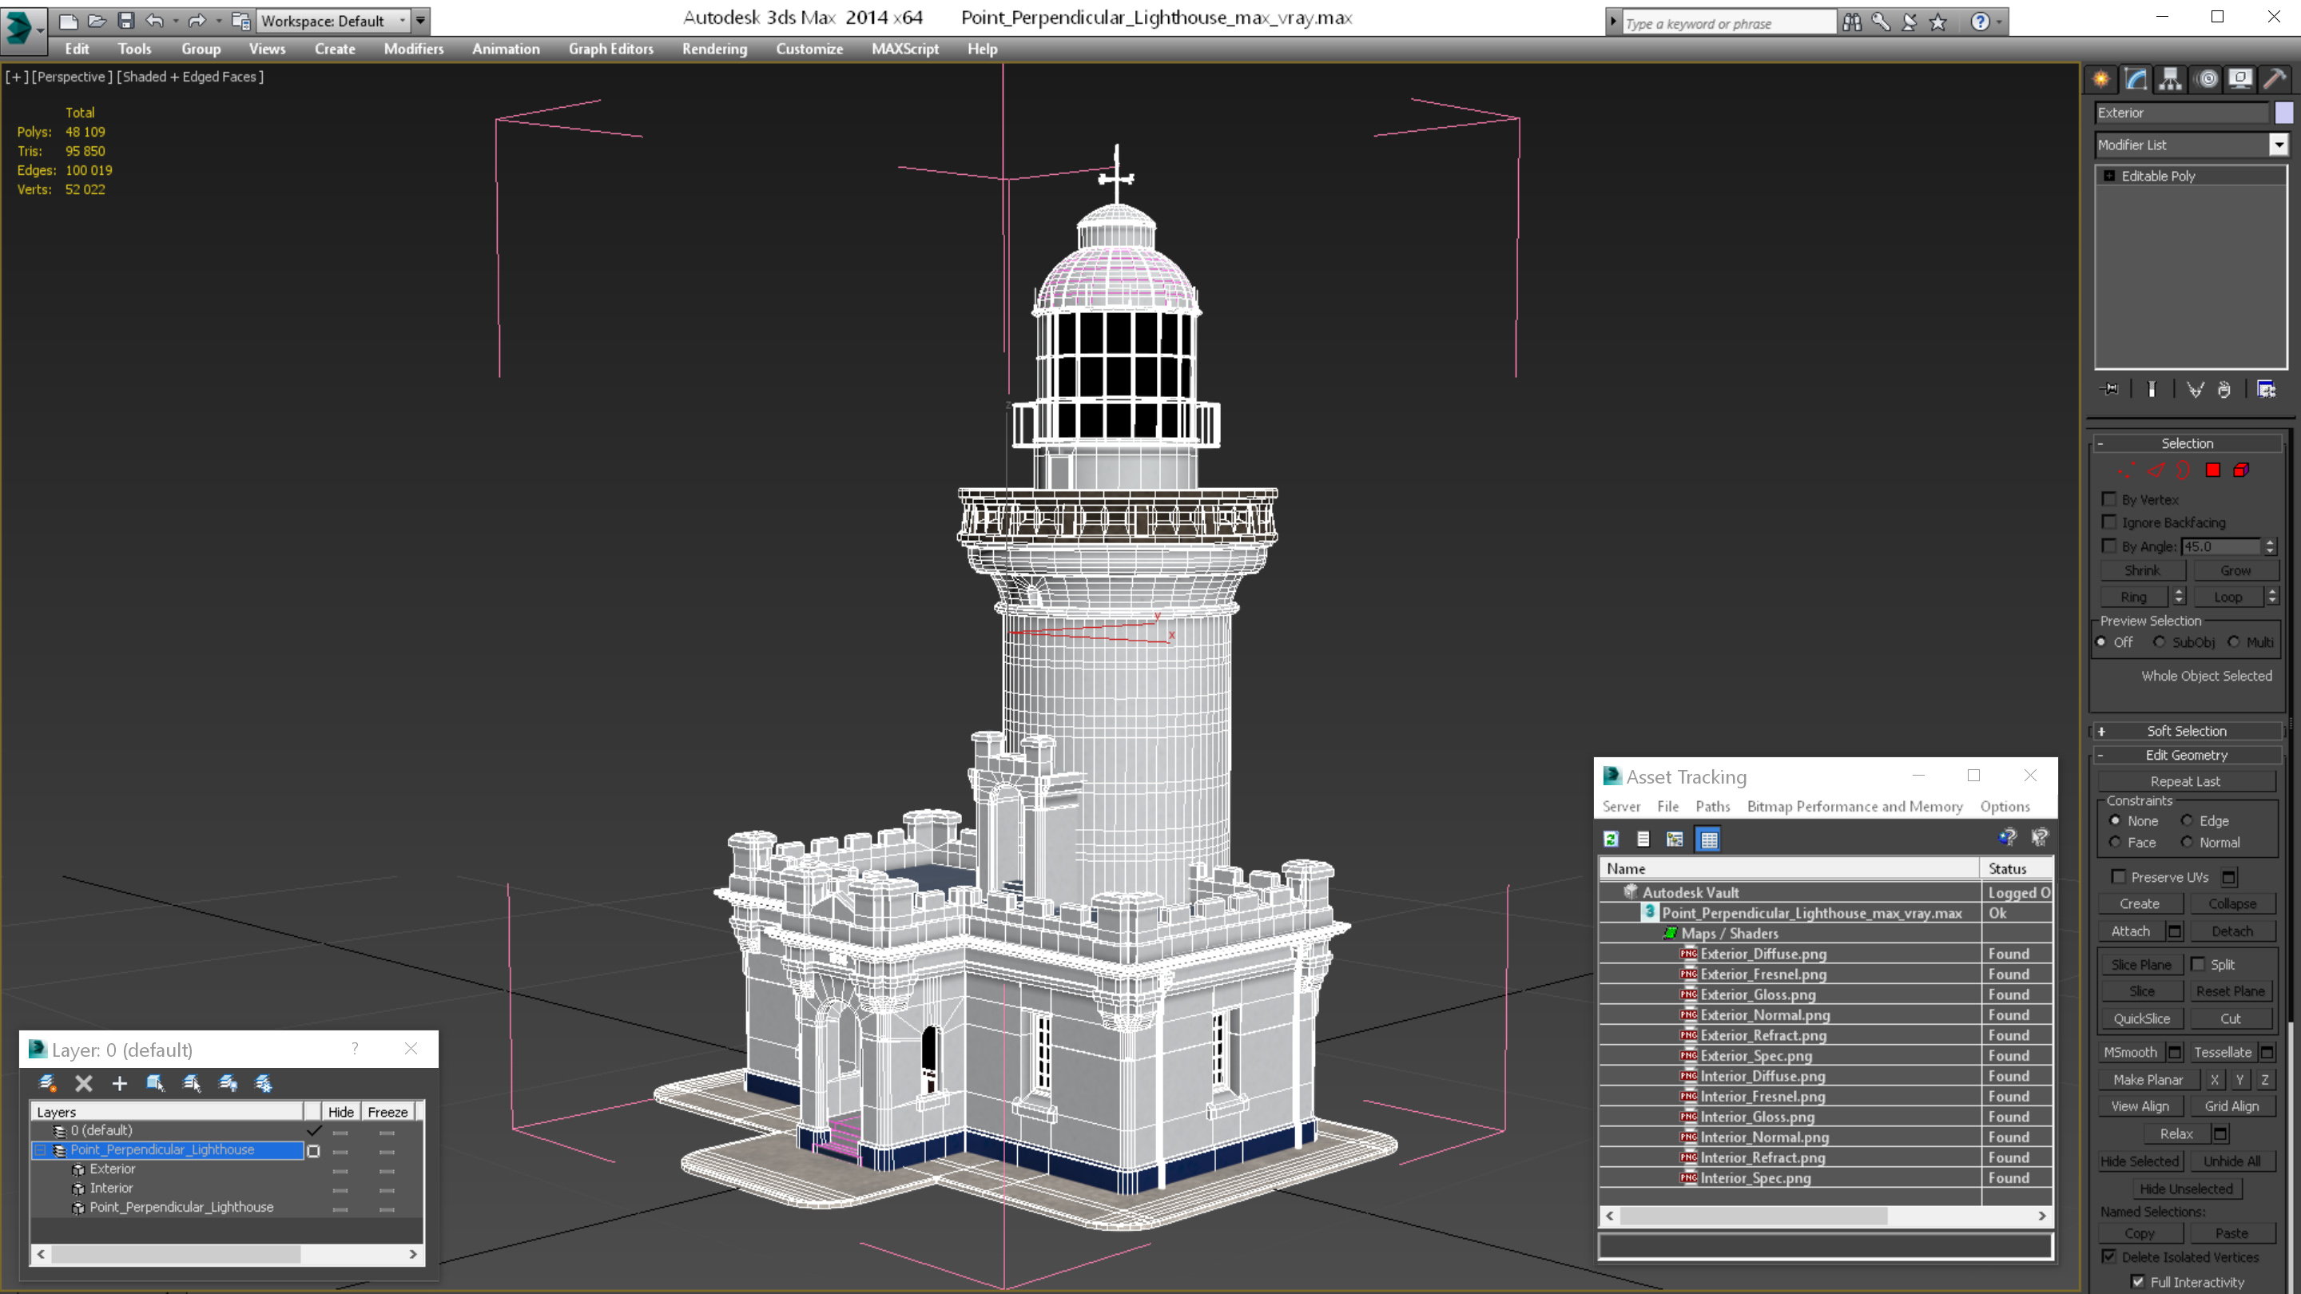The height and width of the screenshot is (1294, 2301).
Task: Open the Rendering menu
Action: click(x=714, y=49)
